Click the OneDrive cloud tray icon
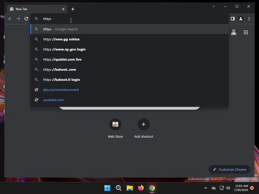Screen dimensions: 259x194 [x=214, y=188]
